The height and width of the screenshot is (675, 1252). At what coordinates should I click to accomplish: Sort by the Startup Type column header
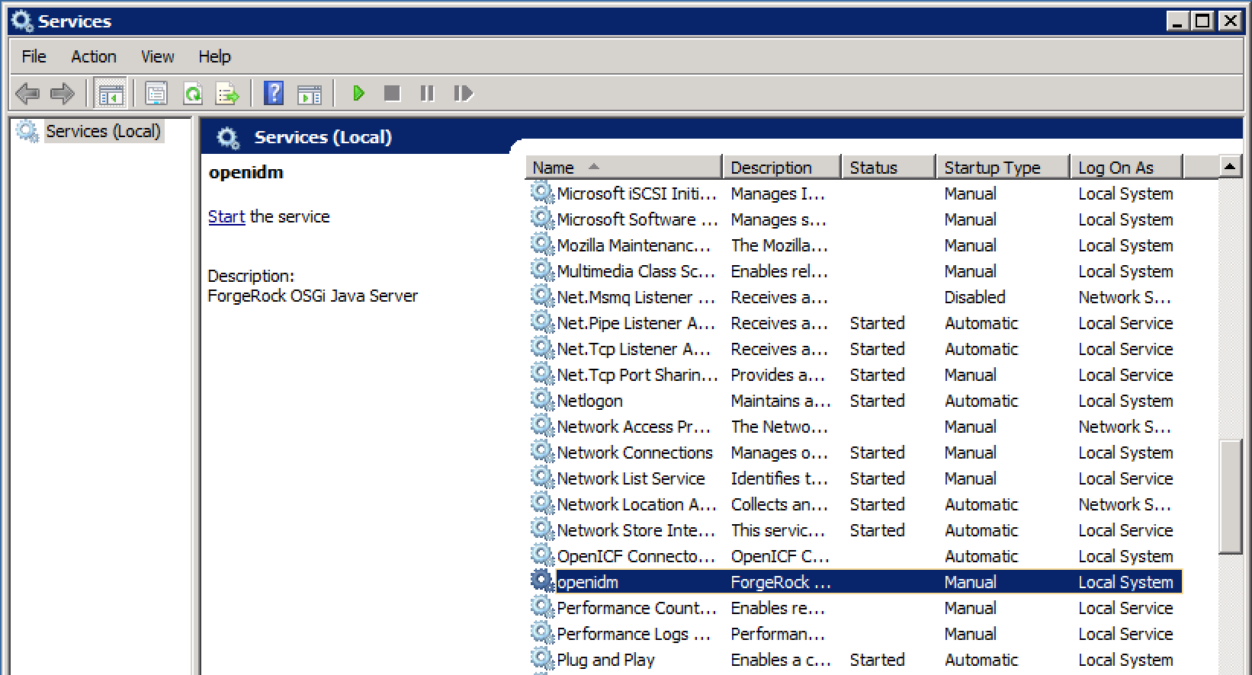tap(1003, 168)
